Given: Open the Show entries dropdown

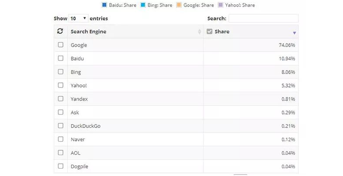Looking at the screenshot, I should (x=79, y=18).
